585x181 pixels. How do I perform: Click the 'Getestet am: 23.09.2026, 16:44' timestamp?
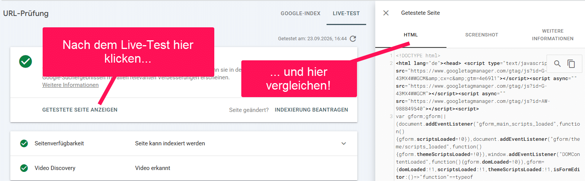[x=312, y=39]
